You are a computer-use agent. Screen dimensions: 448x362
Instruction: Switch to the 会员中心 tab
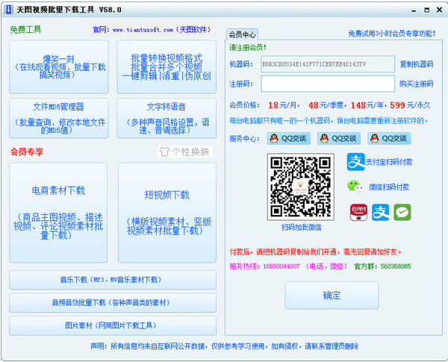(x=242, y=34)
